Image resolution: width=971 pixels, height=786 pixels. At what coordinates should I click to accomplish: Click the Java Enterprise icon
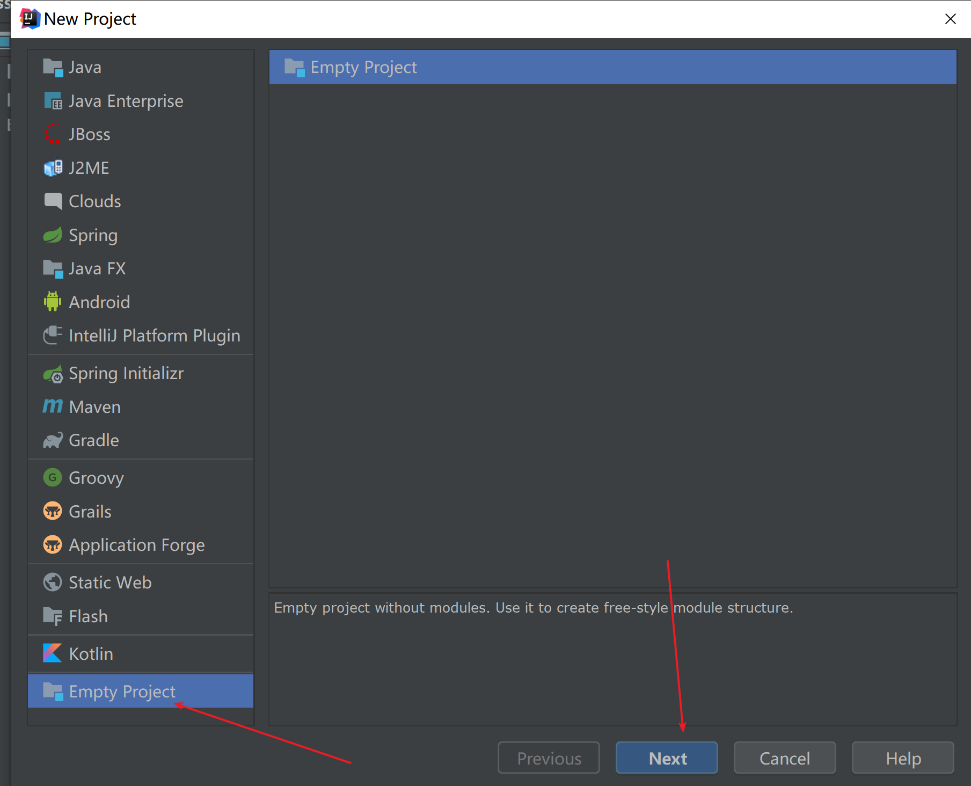[53, 101]
